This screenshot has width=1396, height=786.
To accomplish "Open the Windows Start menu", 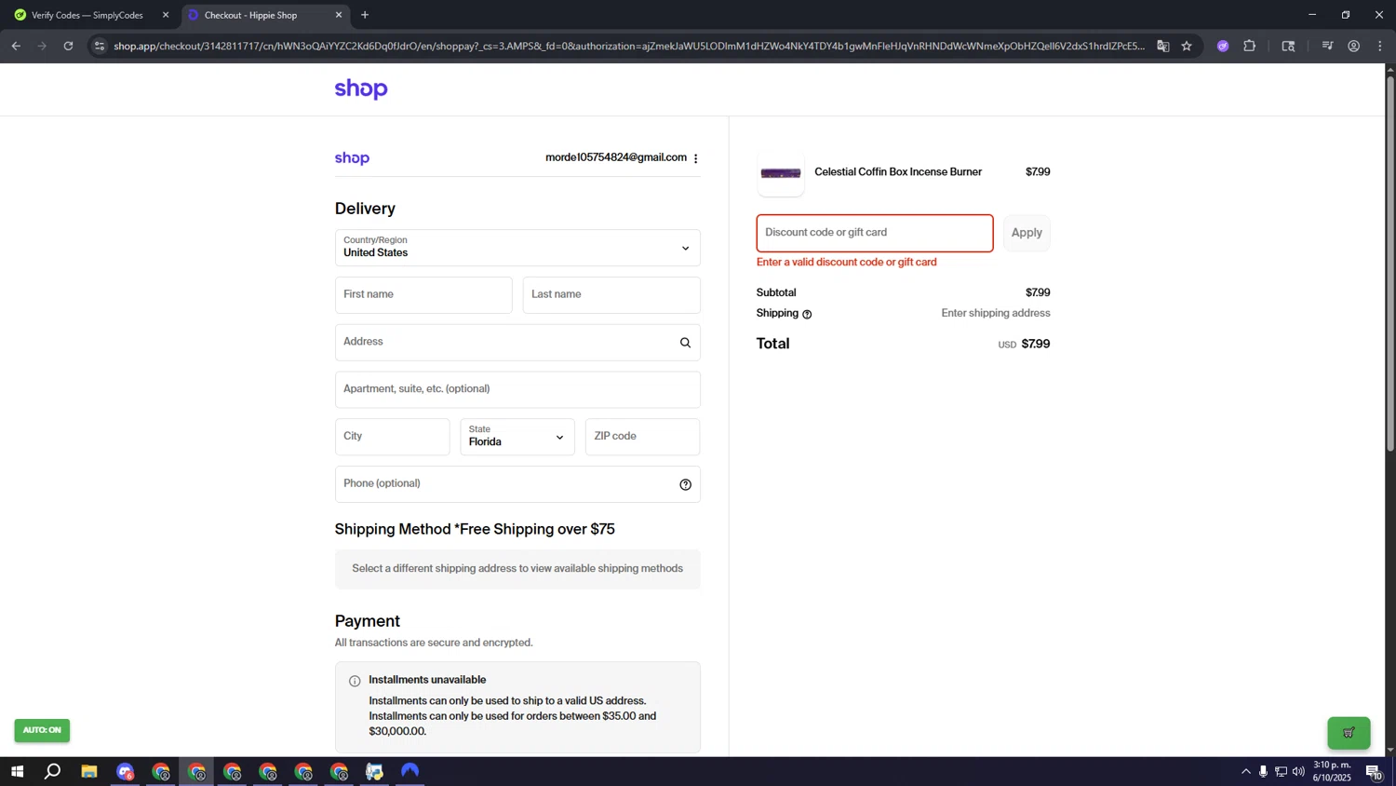I will pyautogui.click(x=17, y=771).
